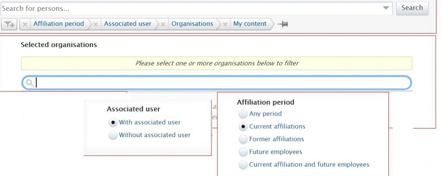Select Without associated user option
The width and height of the screenshot is (442, 176).
pyautogui.click(x=113, y=135)
